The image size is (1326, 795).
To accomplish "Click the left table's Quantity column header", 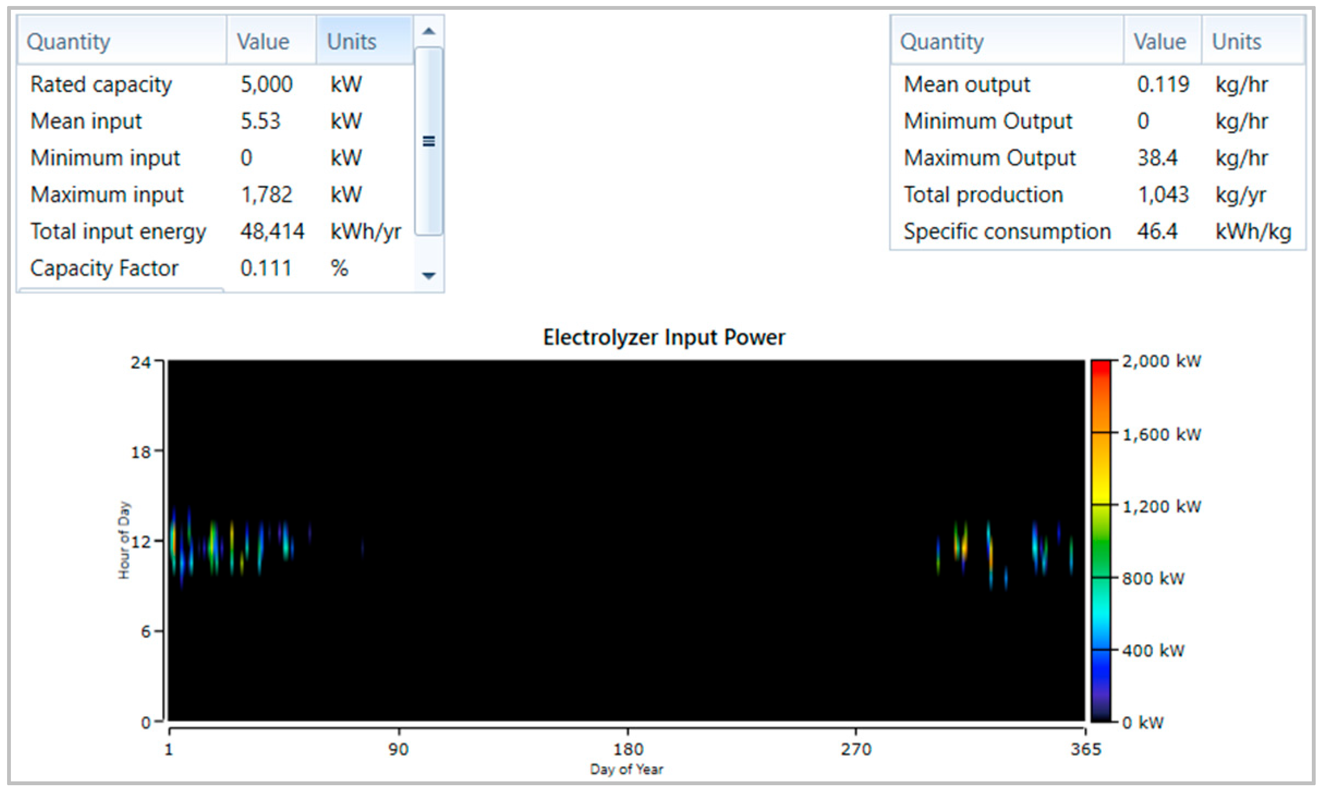I will point(122,41).
